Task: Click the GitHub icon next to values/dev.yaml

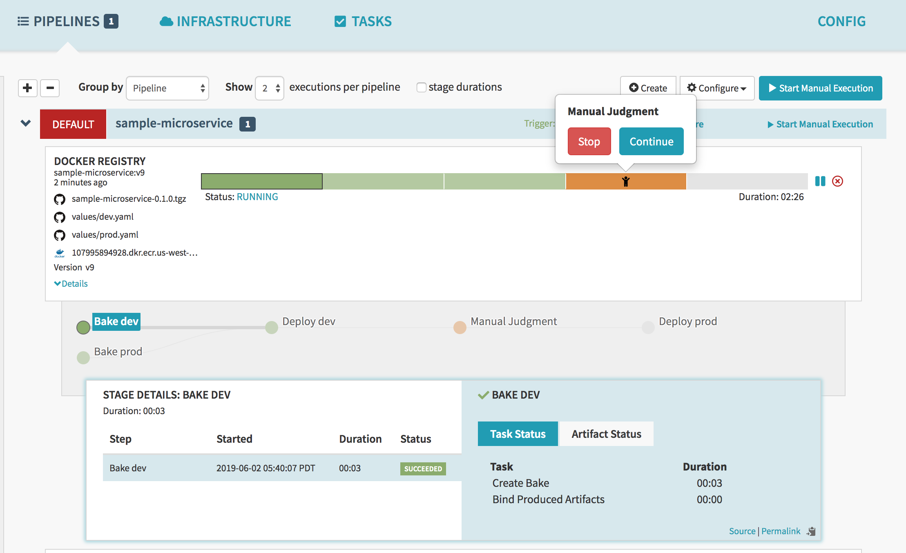Action: click(x=59, y=216)
